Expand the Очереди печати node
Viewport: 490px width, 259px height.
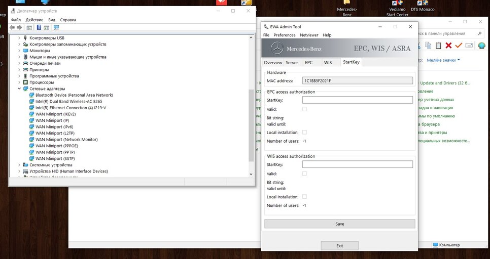[19, 63]
